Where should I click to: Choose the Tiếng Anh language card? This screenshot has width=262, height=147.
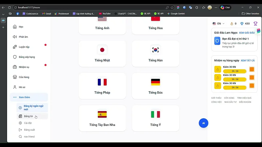tap(102, 25)
